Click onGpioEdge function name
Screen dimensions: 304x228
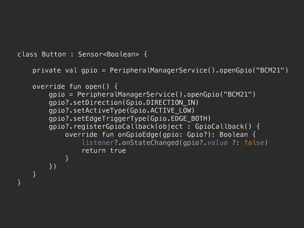point(138,134)
